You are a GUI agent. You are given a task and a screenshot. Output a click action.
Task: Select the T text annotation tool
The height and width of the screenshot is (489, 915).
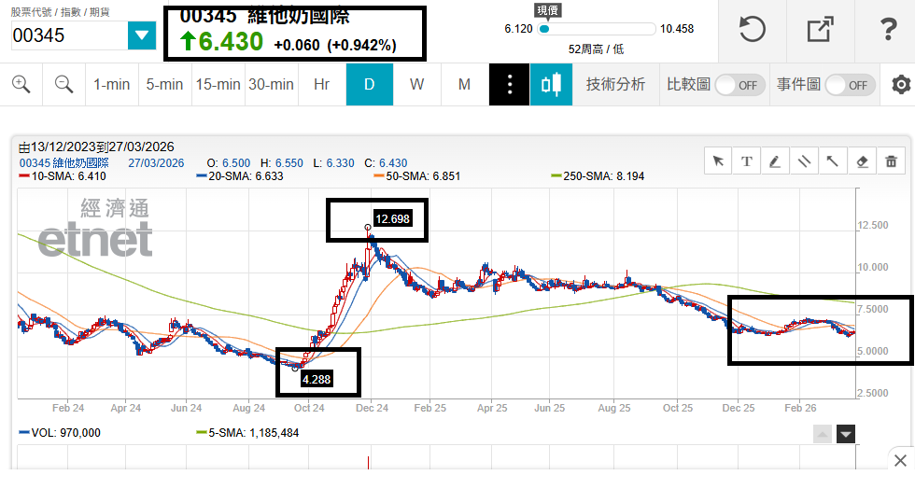(746, 161)
